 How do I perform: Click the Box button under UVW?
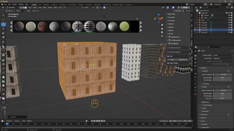tap(172, 60)
